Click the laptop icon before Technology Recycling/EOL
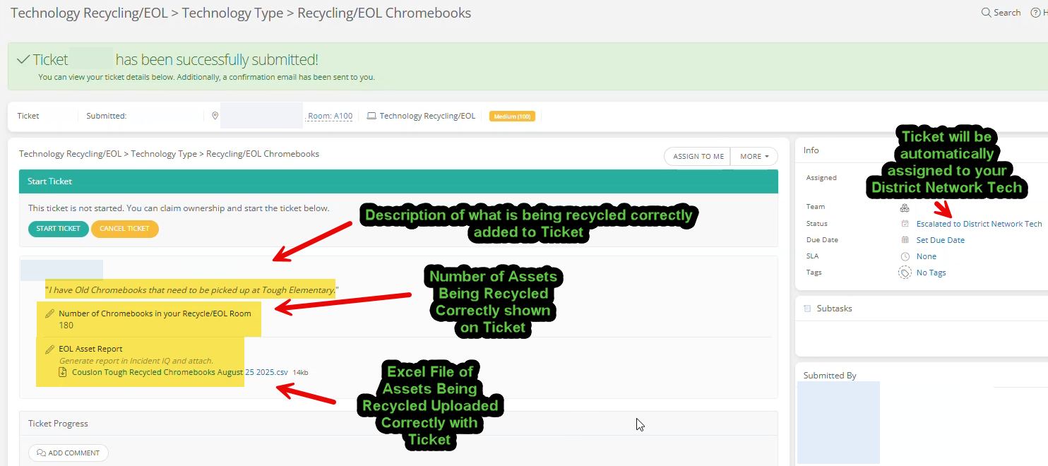The height and width of the screenshot is (466, 1048). point(371,116)
